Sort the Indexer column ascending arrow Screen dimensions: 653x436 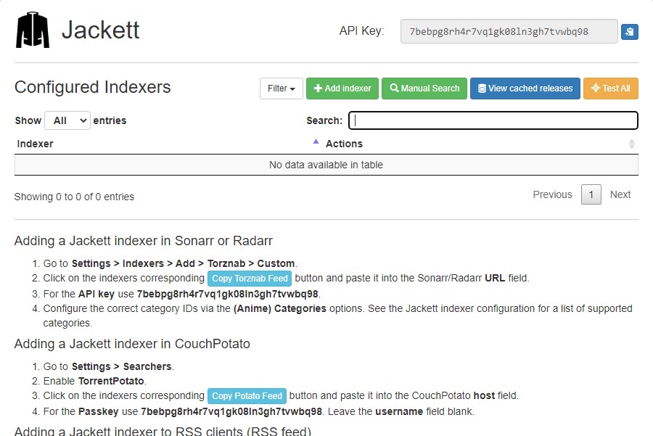316,142
